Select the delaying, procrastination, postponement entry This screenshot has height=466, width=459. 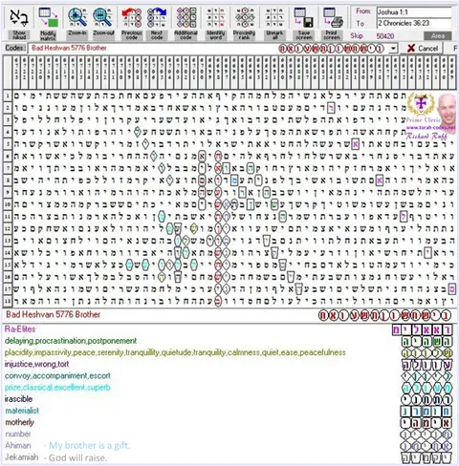pos(71,341)
